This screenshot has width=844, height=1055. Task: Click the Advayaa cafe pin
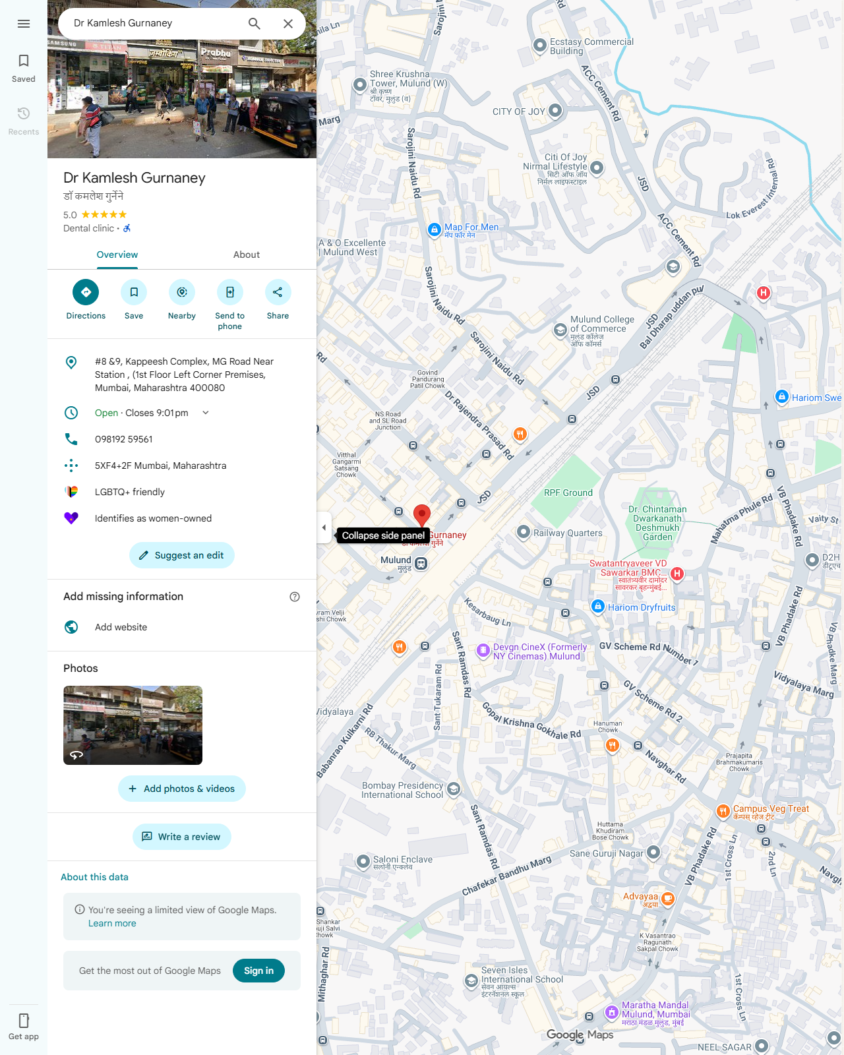tap(668, 898)
